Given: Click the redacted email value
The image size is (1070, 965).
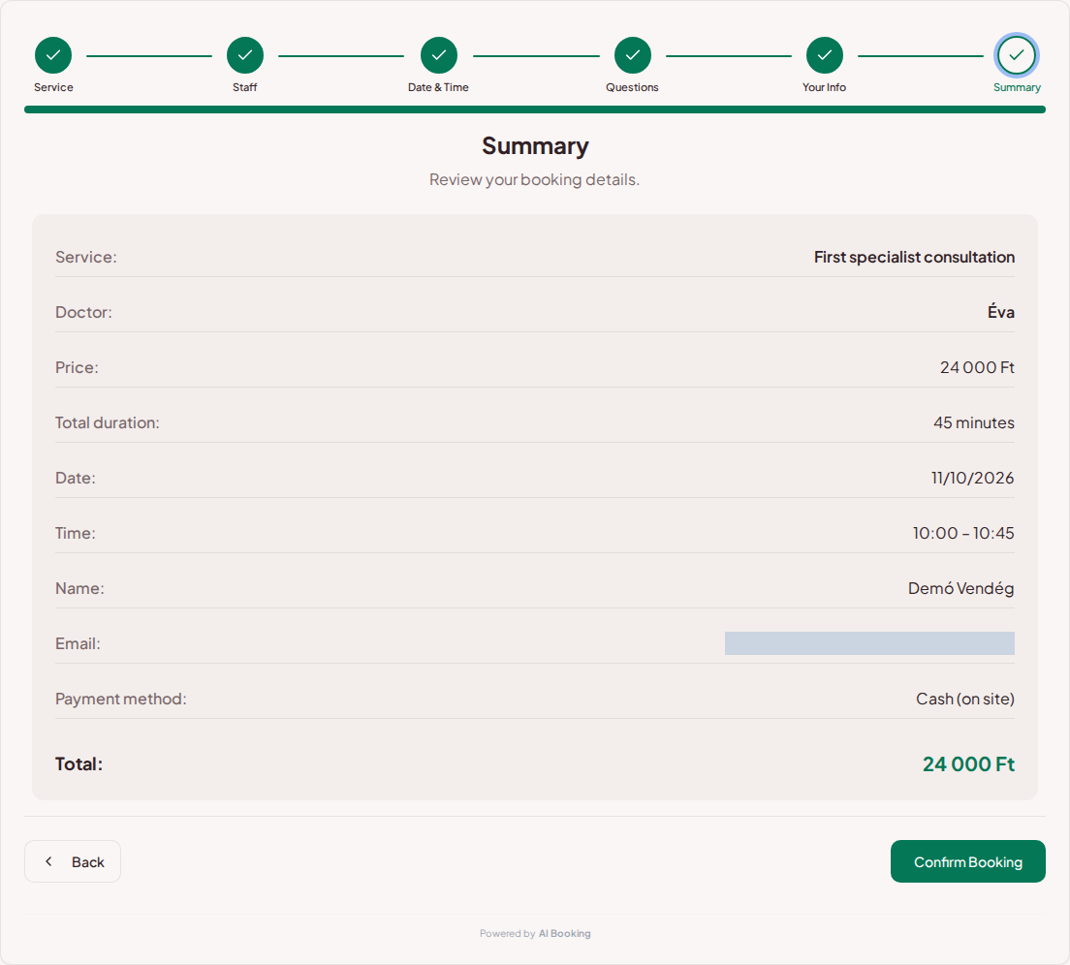Looking at the screenshot, I should coord(869,643).
